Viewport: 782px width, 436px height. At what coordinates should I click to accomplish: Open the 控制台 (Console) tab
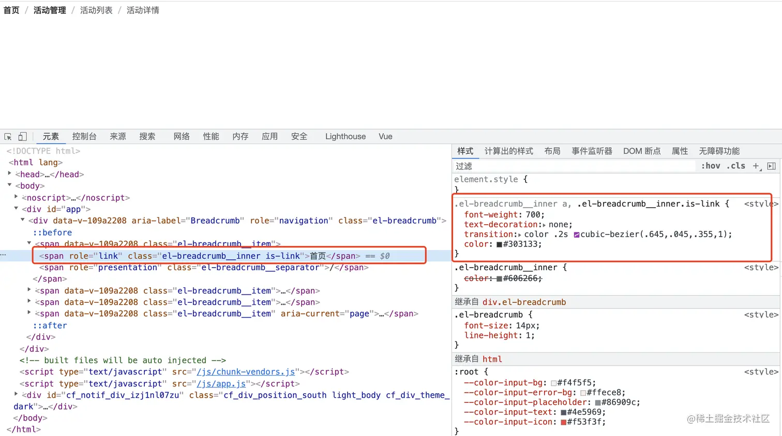tap(84, 136)
